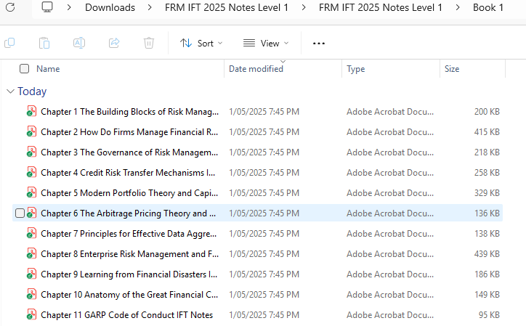Sort by the Date modified column header
Image resolution: width=526 pixels, height=326 pixels.
256,69
